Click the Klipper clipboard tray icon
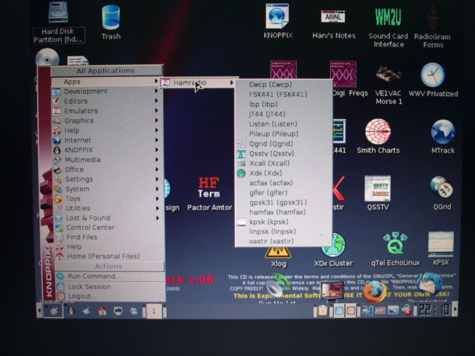This screenshot has width=475, height=356. 323,311
